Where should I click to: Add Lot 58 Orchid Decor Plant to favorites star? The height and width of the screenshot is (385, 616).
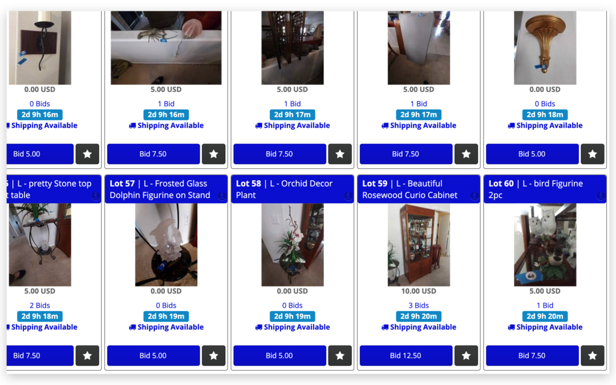pos(340,355)
